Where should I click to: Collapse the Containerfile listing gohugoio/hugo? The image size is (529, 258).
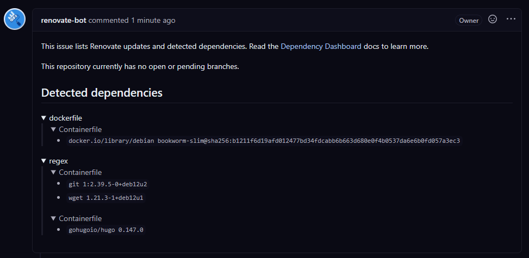point(76,218)
